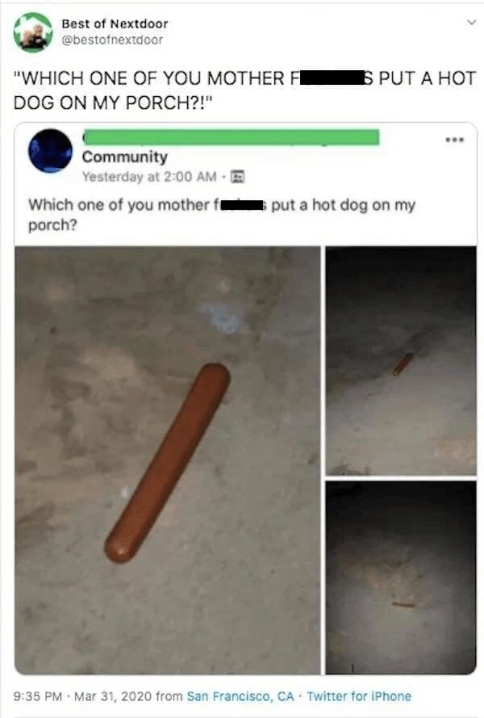The image size is (484, 718).
Task: View the large hot dog close-up photo
Action: tap(168, 460)
